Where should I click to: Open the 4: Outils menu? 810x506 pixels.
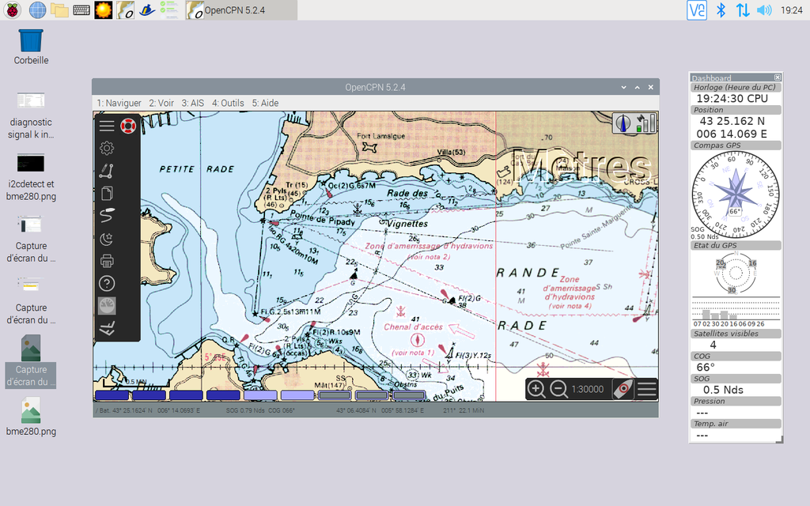coord(228,103)
